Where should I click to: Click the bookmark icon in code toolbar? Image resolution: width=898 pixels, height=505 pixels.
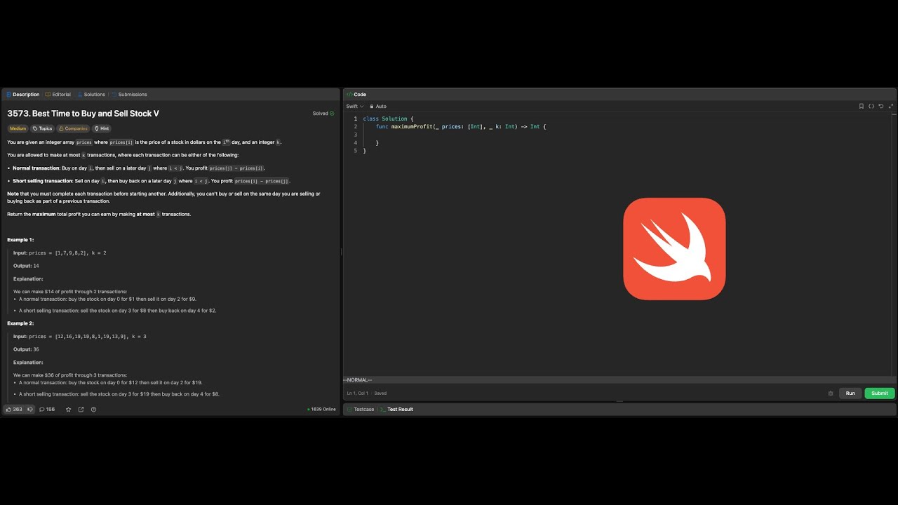click(862, 107)
